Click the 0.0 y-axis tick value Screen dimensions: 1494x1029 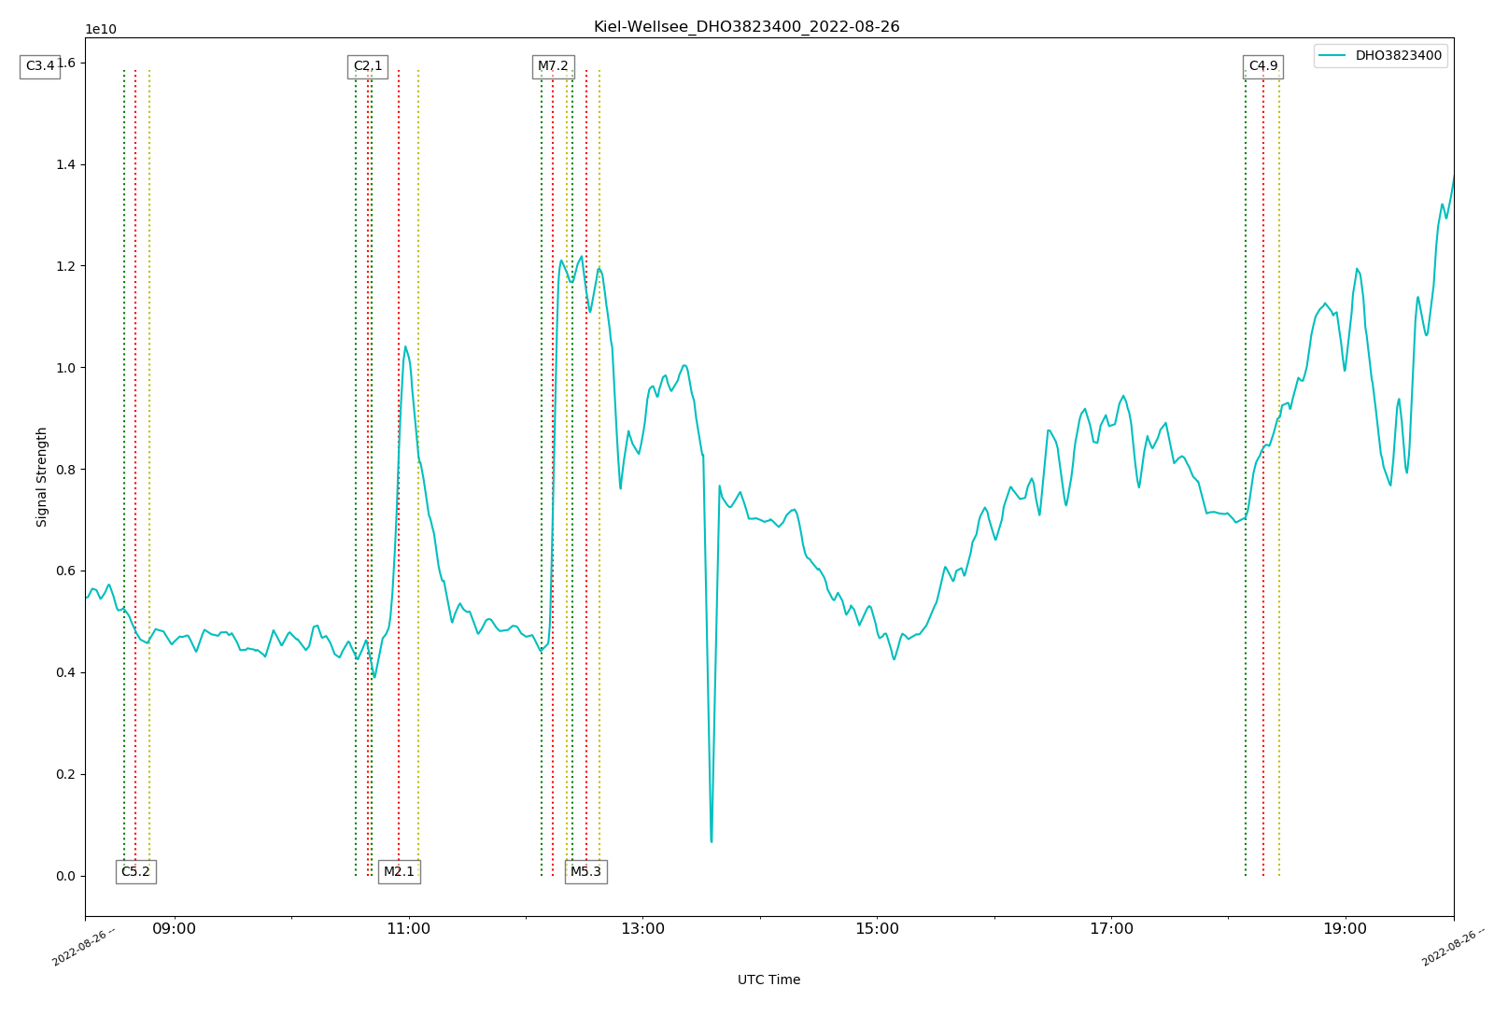point(65,877)
